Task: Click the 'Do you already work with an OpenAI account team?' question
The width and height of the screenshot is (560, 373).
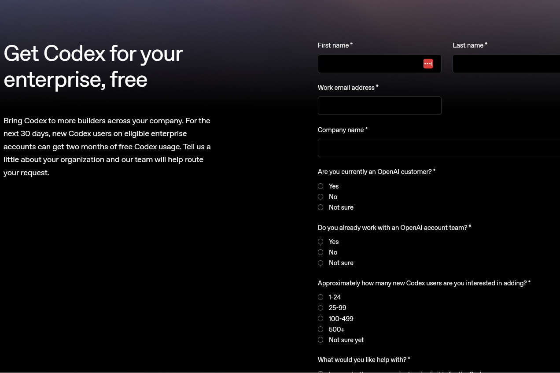Action: pyautogui.click(x=394, y=228)
